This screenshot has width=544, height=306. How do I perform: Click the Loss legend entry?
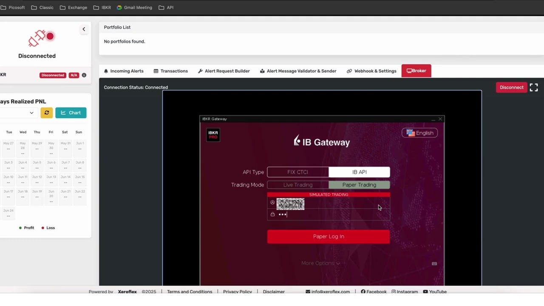click(x=48, y=228)
